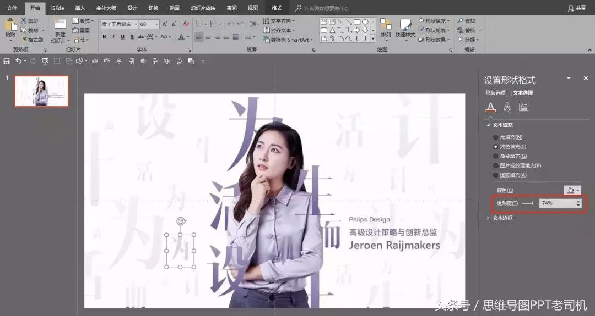Justify text in paragraph group
The height and width of the screenshot is (316, 595).
click(226, 37)
